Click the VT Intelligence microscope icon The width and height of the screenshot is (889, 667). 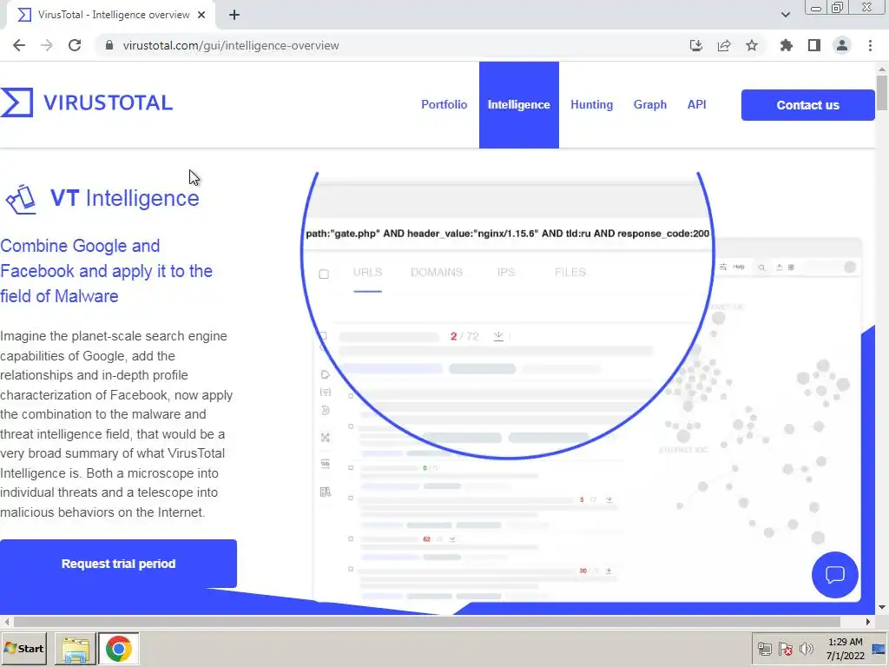21,200
